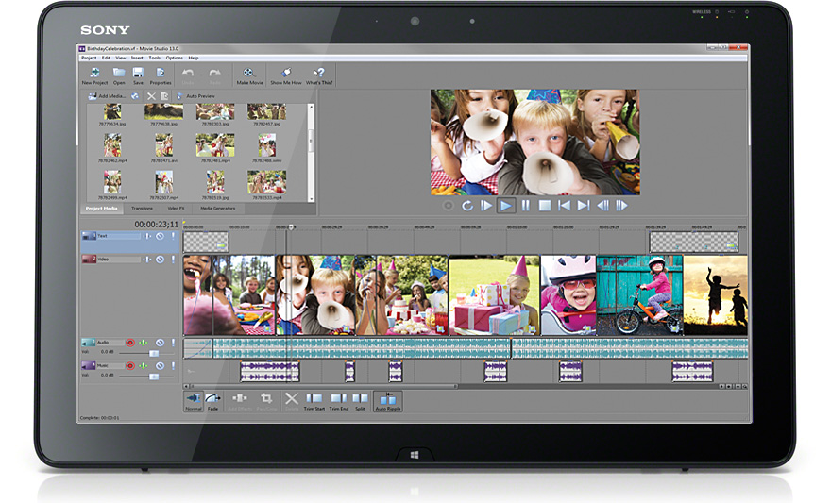Open Show Me How tutorials
Image resolution: width=831 pixels, height=503 pixels.
click(285, 75)
